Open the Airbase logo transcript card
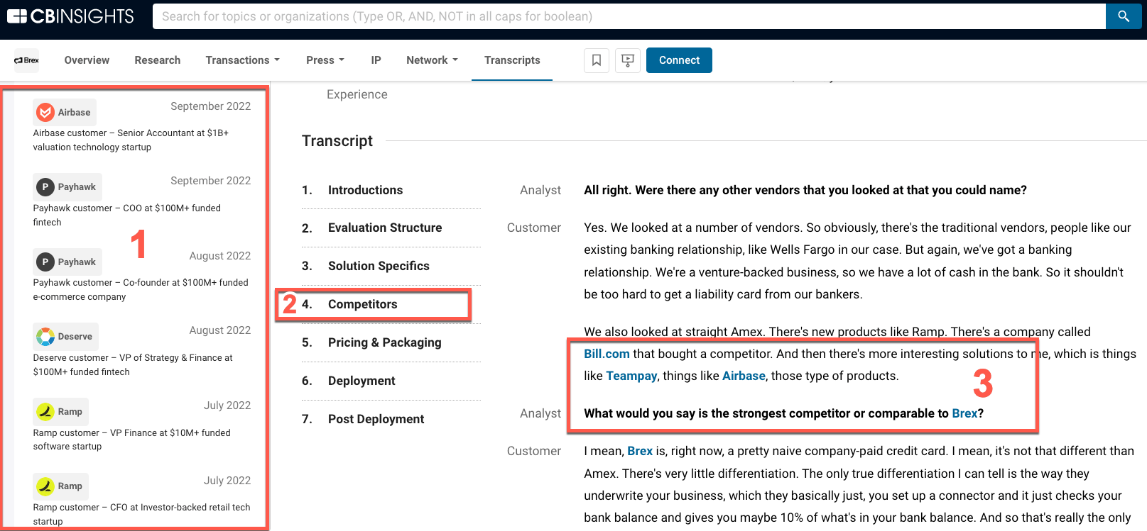The image size is (1147, 531). pos(65,112)
